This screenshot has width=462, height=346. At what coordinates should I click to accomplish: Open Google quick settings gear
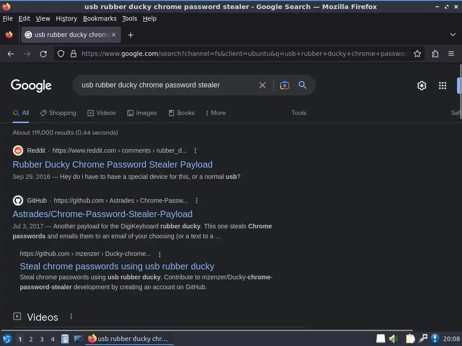point(422,86)
